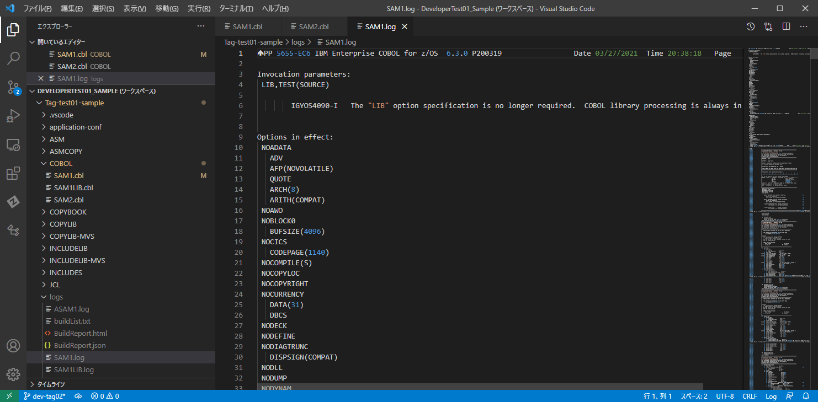Screen dimensions: 818x402
Task: Click the cloud publish icon in status bar
Action: pyautogui.click(x=78, y=396)
